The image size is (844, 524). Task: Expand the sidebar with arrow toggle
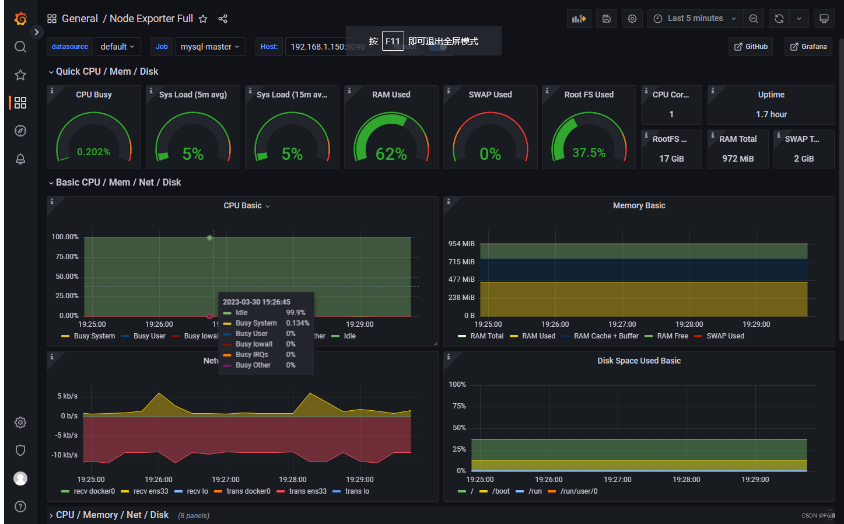pos(36,32)
